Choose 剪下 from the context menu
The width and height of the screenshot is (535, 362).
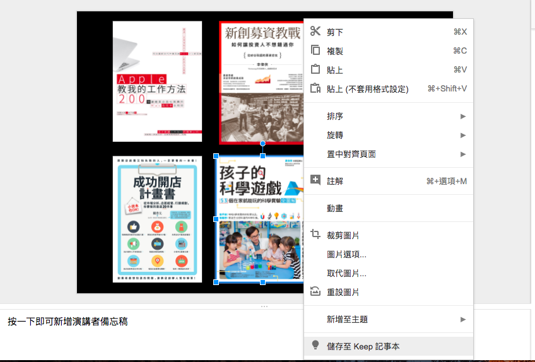[388, 32]
